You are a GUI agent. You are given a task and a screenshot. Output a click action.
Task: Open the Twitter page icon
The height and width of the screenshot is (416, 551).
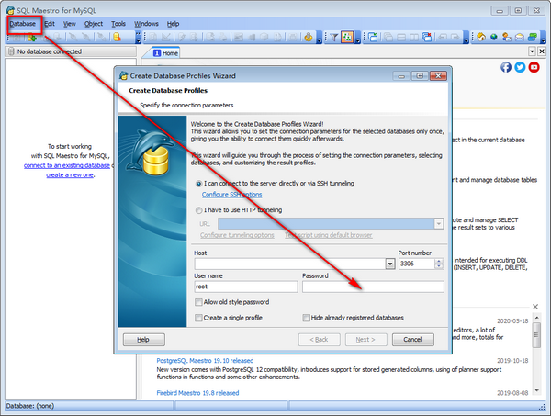point(520,67)
